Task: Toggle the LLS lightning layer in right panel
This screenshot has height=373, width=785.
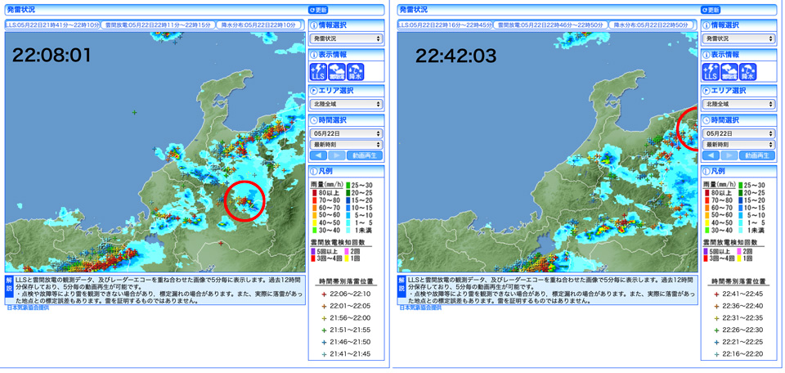Action: [711, 71]
